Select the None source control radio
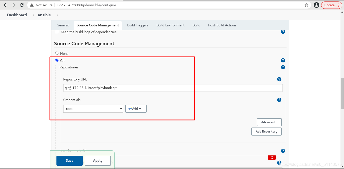 [57, 53]
